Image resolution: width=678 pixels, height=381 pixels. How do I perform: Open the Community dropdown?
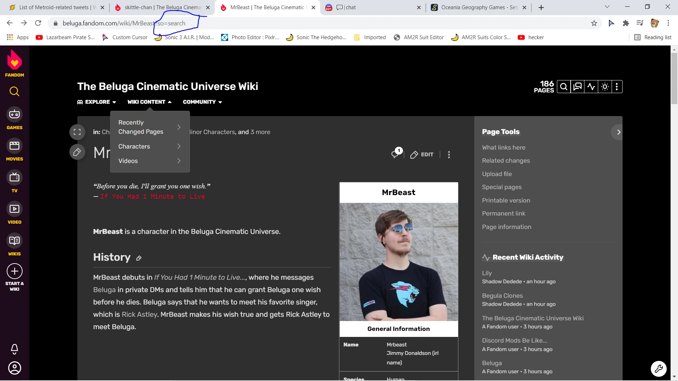pos(202,102)
